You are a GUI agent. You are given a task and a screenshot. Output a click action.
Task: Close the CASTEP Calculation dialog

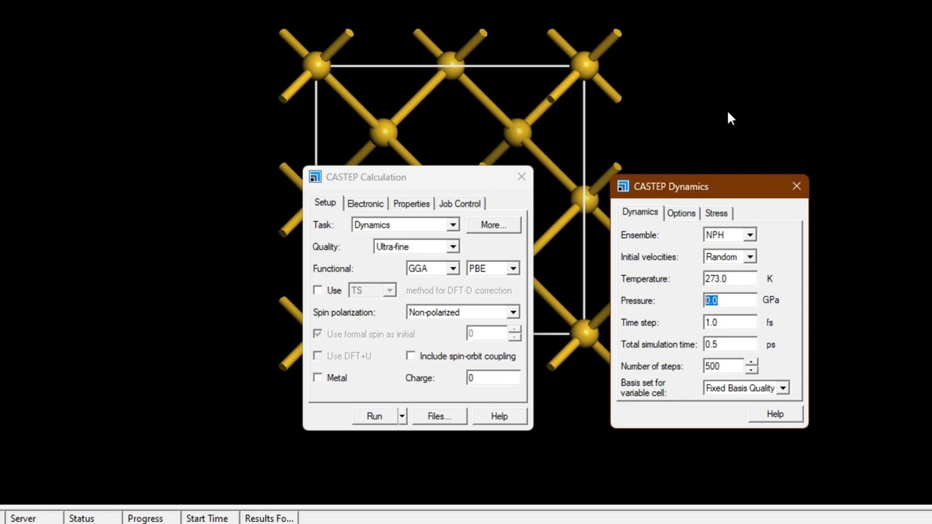(x=521, y=177)
